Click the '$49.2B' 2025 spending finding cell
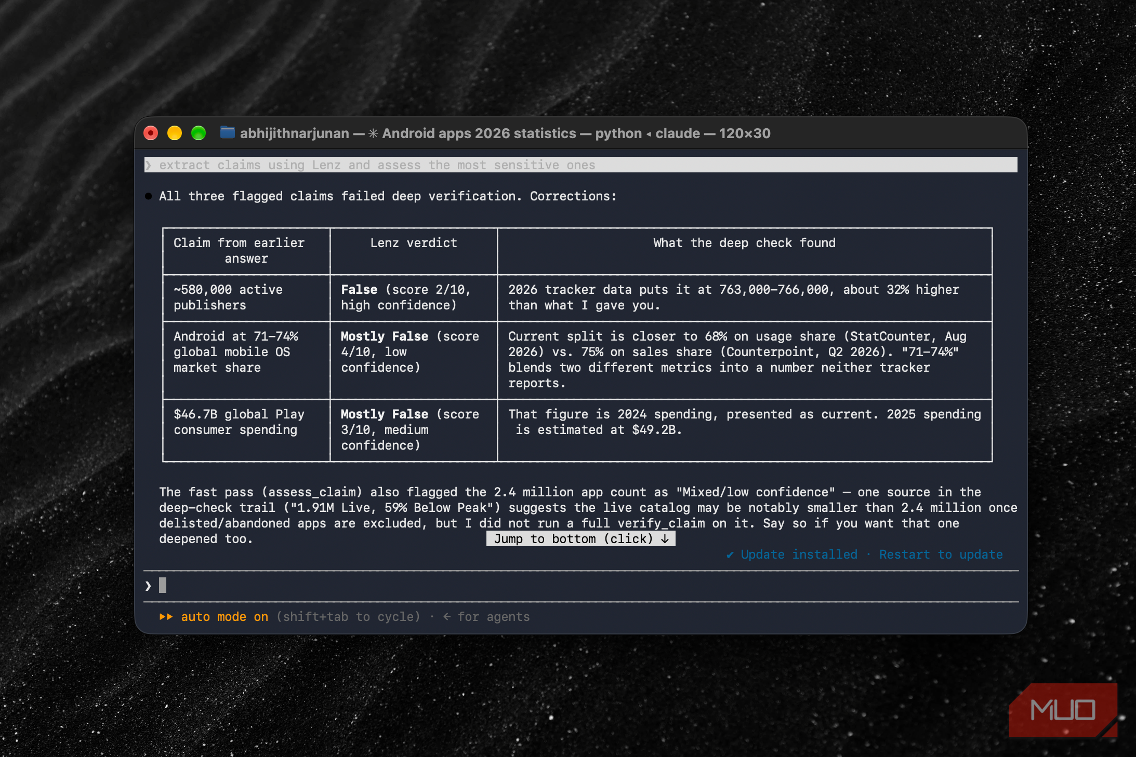The height and width of the screenshot is (757, 1136). click(x=745, y=430)
